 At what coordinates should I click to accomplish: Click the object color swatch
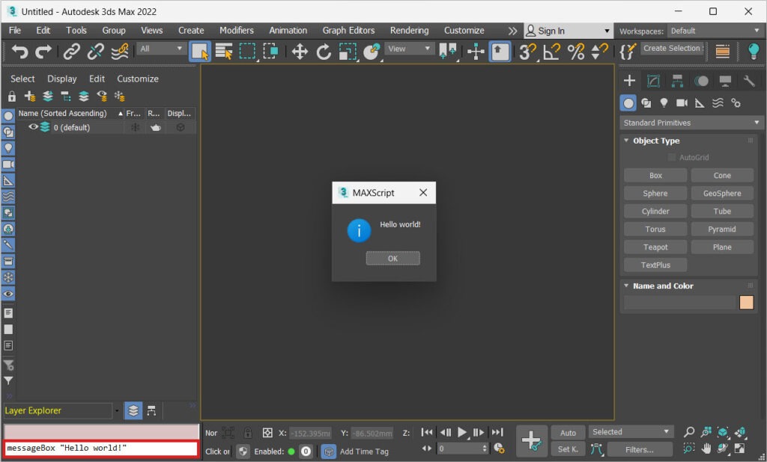(x=747, y=302)
